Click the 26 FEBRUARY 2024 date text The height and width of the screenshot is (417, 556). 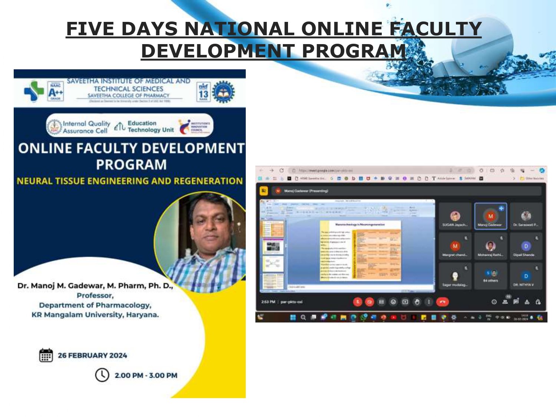point(92,355)
